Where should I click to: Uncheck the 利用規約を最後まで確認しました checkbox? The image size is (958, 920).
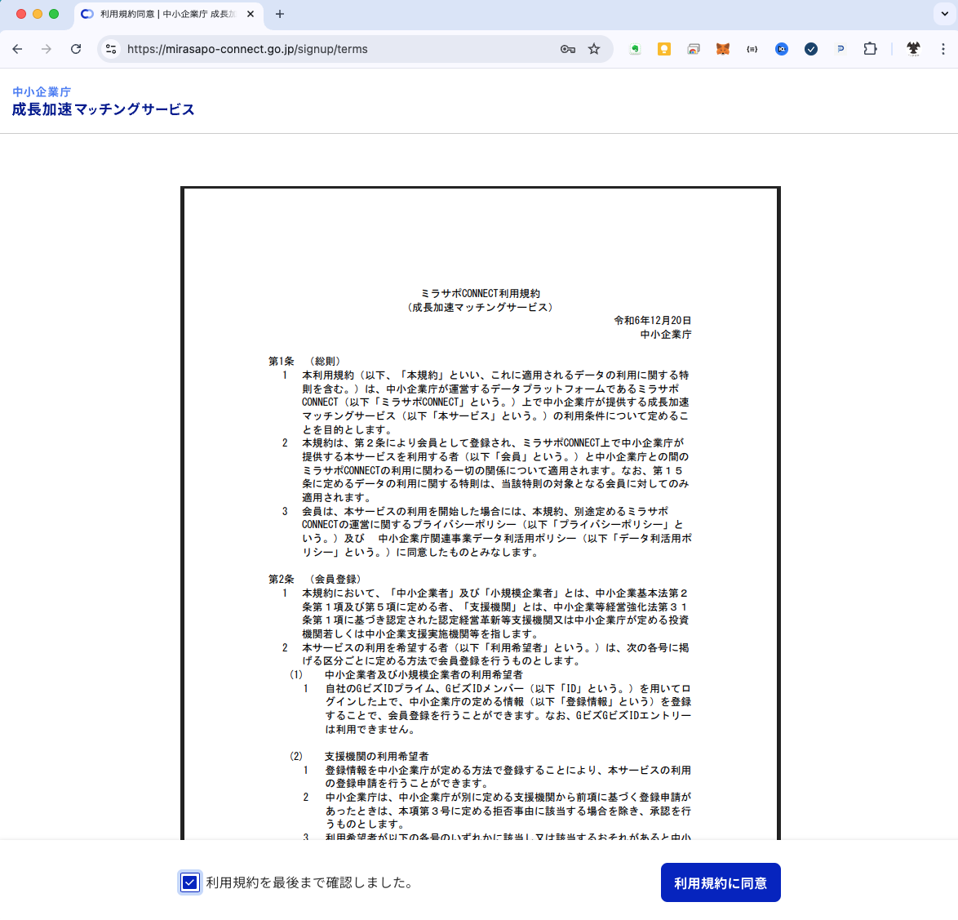189,882
